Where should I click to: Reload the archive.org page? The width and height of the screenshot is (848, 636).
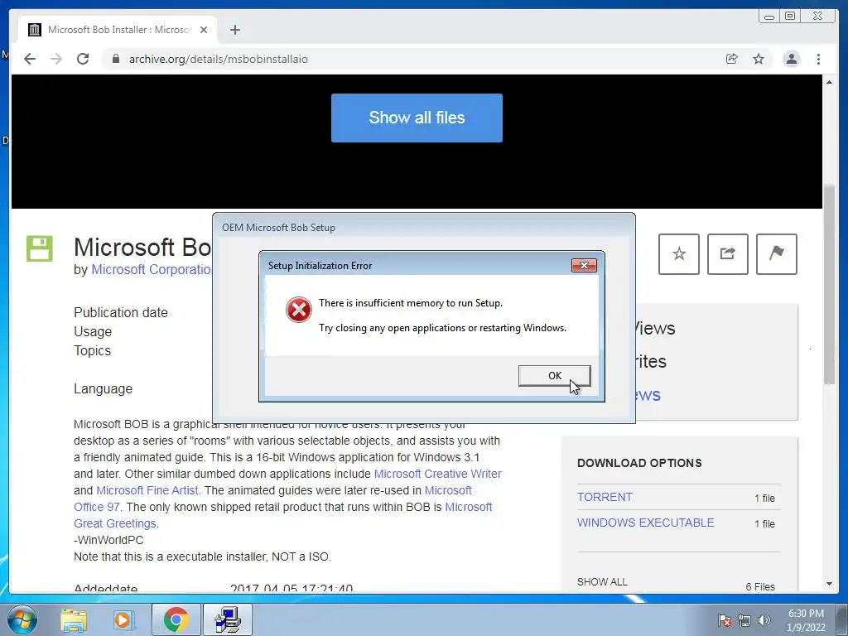click(x=83, y=59)
